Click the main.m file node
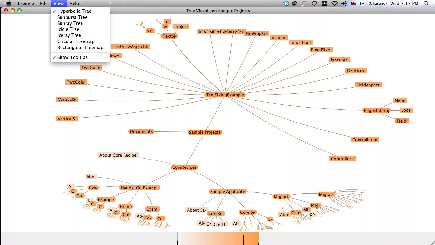This screenshot has height=245, width=435. point(279,37)
